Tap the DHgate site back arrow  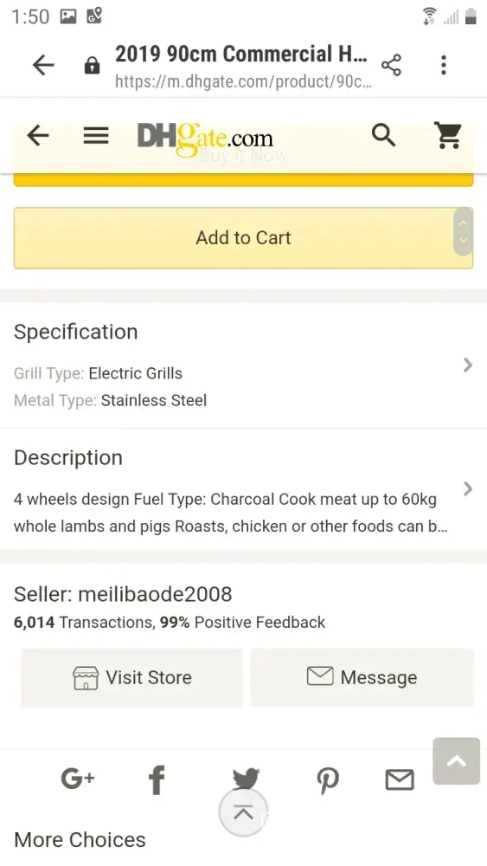click(38, 135)
